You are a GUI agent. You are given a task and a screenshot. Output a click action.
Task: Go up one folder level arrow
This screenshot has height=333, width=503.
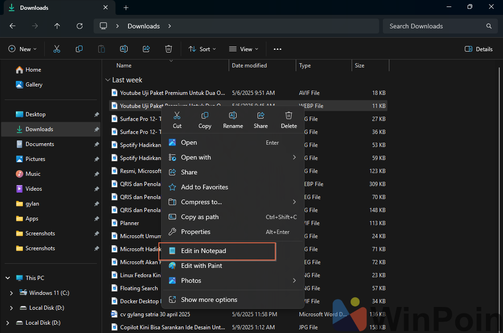click(57, 26)
